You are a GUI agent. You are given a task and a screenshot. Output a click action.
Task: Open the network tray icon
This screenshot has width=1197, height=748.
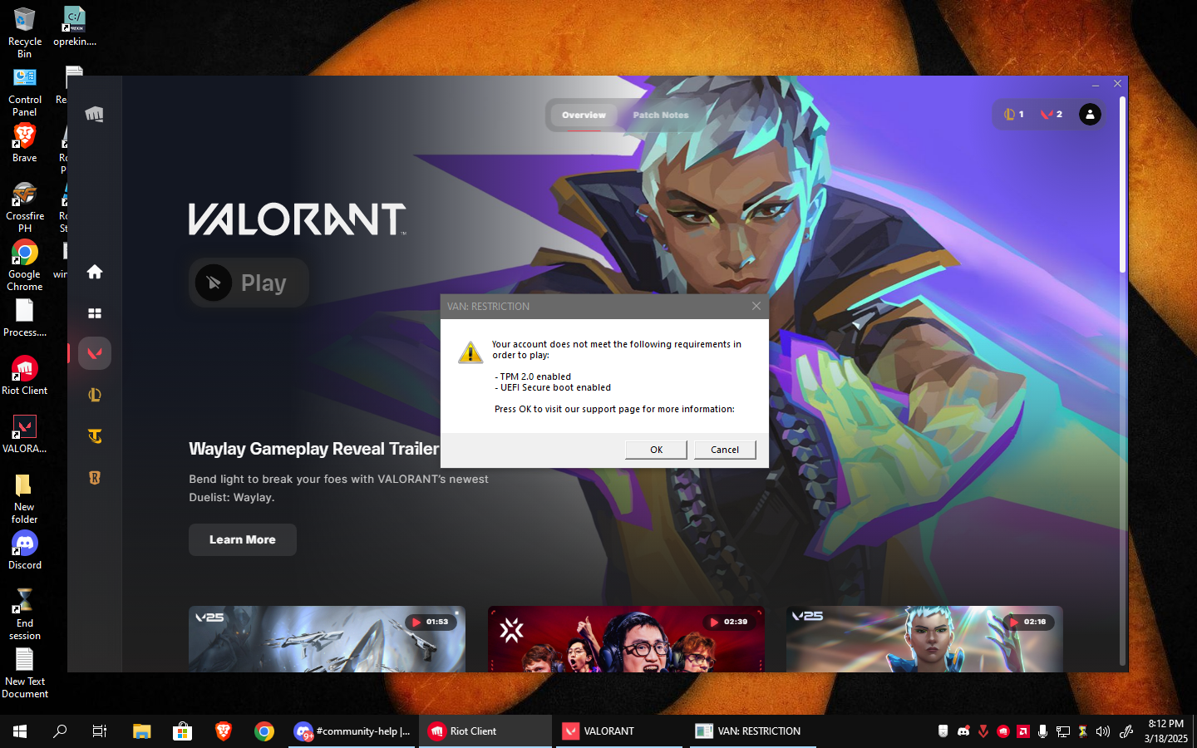(1063, 731)
